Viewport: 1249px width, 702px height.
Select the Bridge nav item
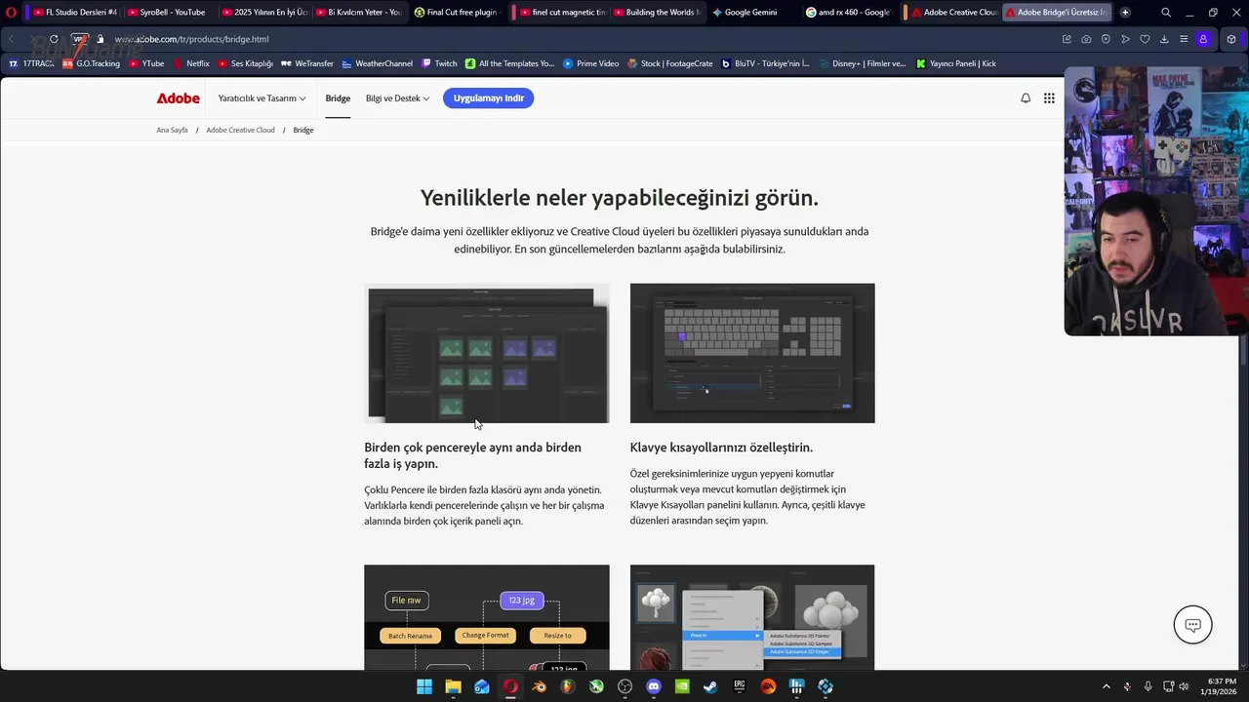pos(338,98)
